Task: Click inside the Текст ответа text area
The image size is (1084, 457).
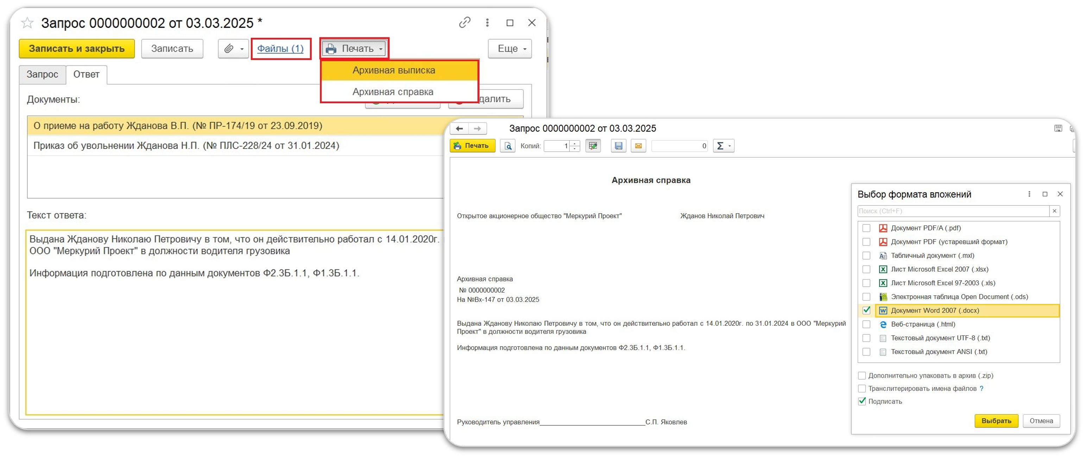Action: coord(234,322)
